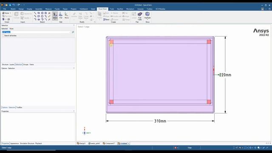Open the red icon dropdown in status bar
272x153 pixels.
point(178,148)
